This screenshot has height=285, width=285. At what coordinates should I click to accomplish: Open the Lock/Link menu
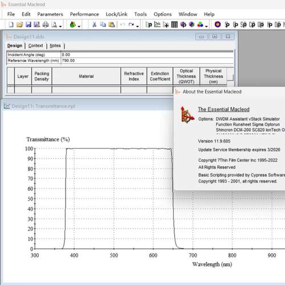point(116,14)
